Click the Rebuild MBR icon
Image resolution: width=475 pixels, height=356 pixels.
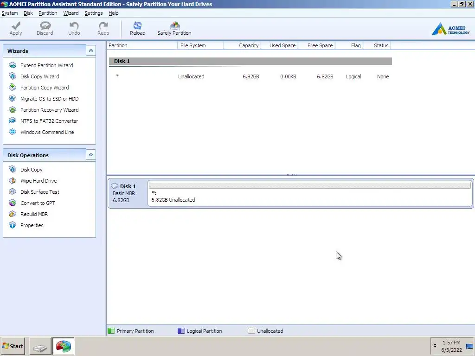coord(13,214)
